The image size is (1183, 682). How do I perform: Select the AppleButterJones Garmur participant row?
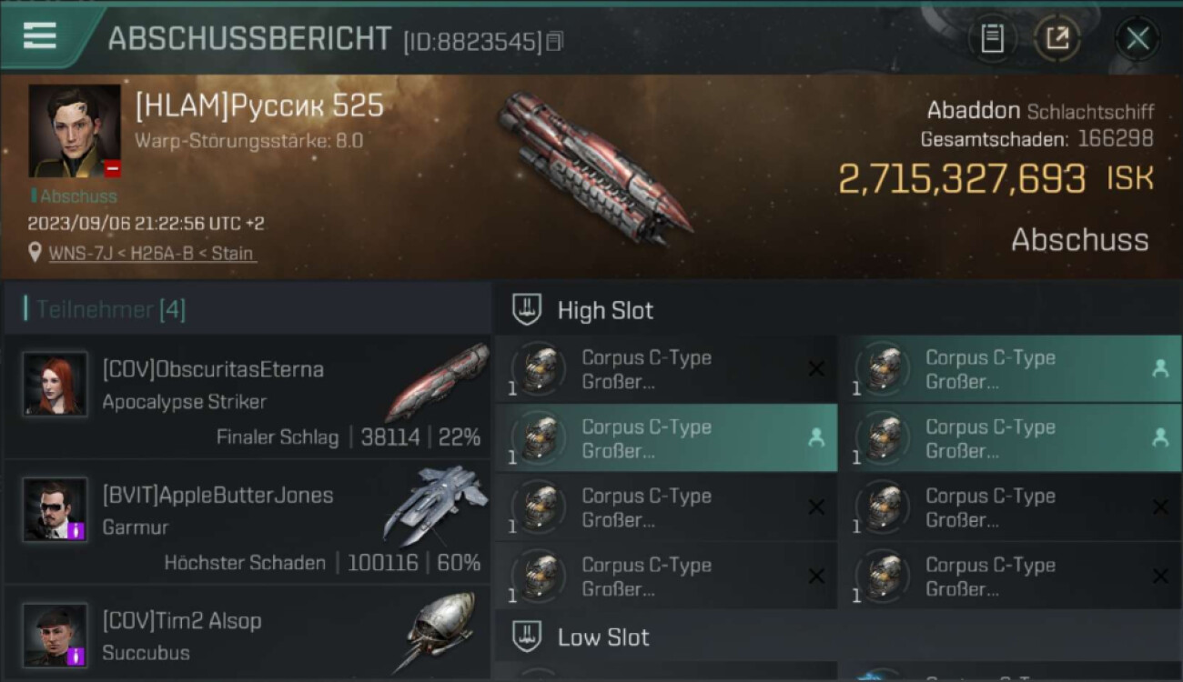click(248, 522)
